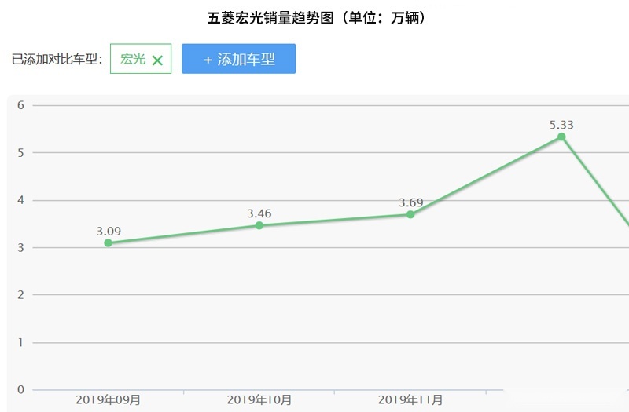Click the + 添加车型 button
This screenshot has width=629, height=412.
point(239,59)
